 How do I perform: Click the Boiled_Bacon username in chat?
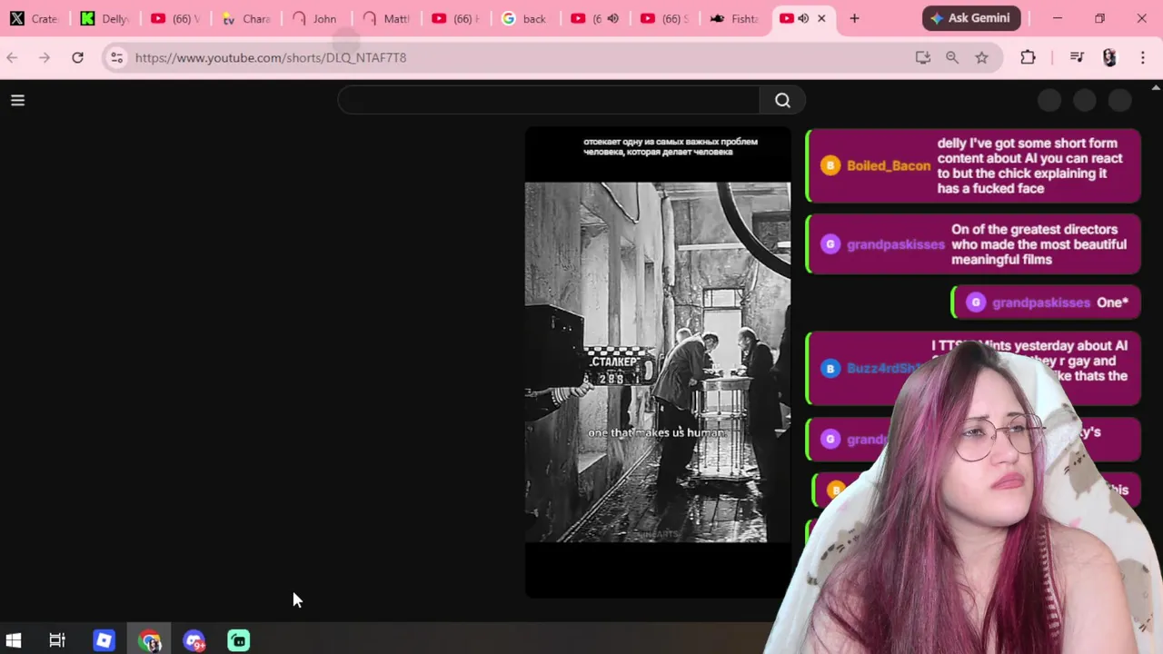pos(888,165)
